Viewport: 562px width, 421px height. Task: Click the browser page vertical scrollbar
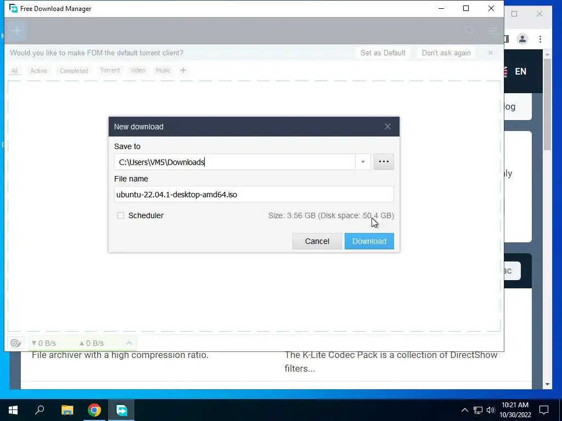click(547, 104)
